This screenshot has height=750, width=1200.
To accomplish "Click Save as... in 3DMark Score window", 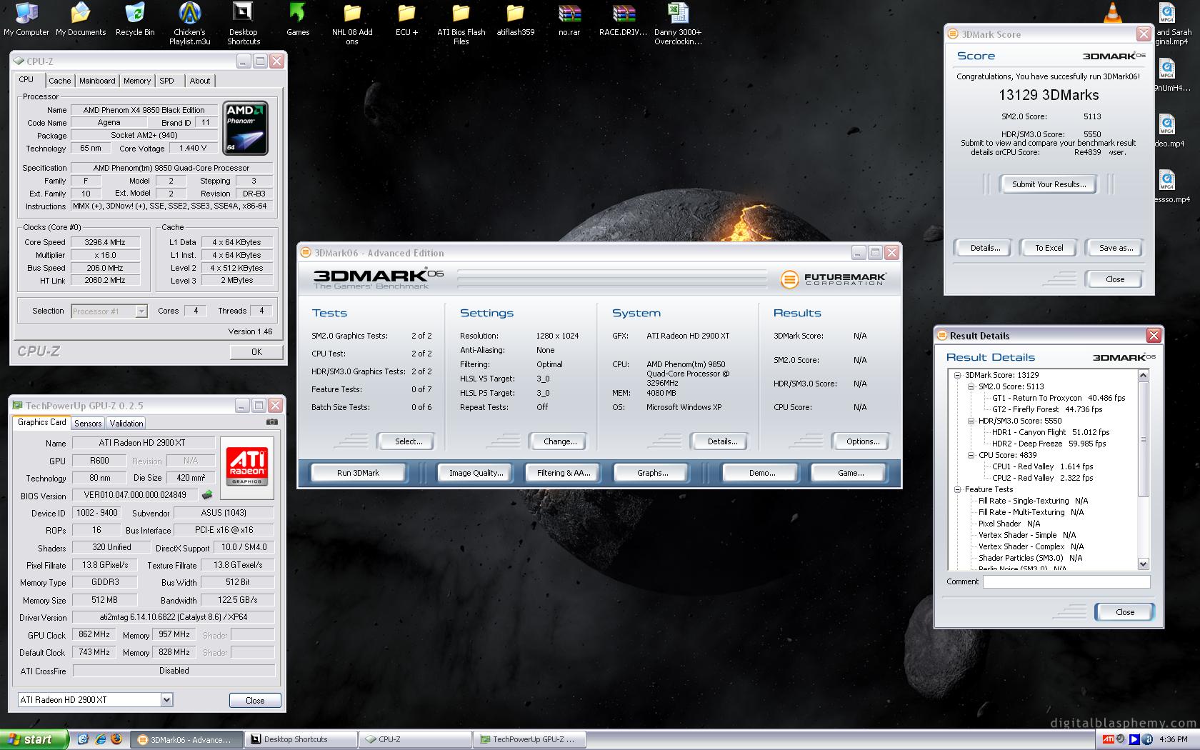I will 1116,248.
